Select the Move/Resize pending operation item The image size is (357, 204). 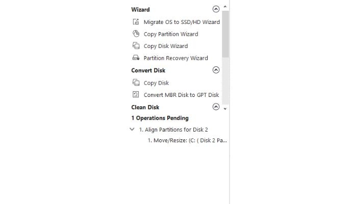[187, 140]
